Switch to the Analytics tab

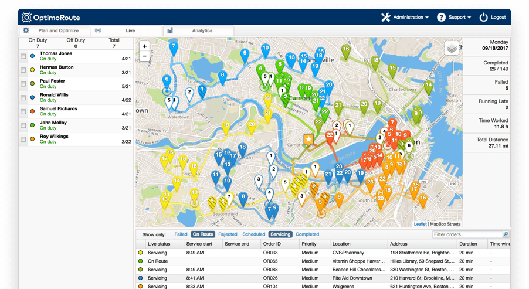click(x=199, y=30)
